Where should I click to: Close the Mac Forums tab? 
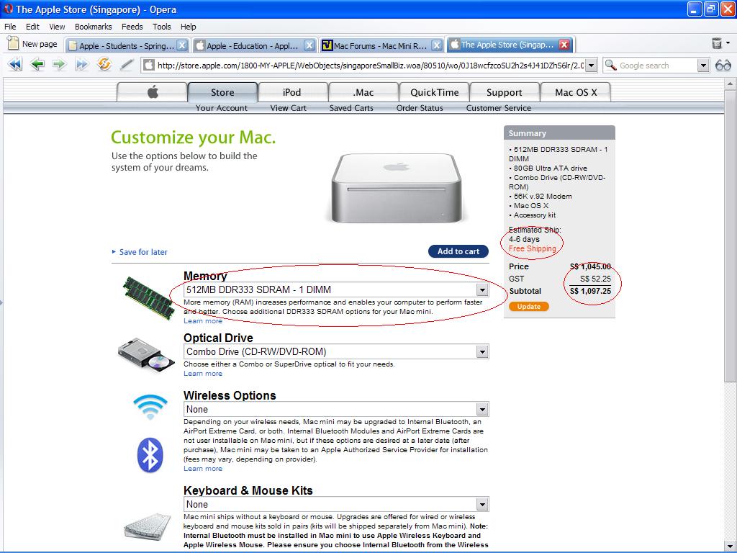click(x=437, y=45)
